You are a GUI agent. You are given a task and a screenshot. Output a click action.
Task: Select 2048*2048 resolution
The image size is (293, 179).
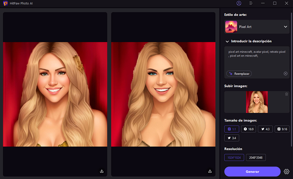(x=256, y=158)
